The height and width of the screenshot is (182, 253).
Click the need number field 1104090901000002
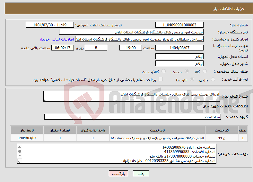coord(179,25)
